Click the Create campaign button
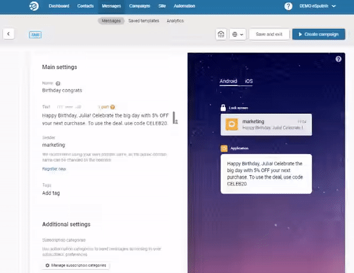Image resolution: width=354 pixels, height=273 pixels. pyautogui.click(x=318, y=34)
